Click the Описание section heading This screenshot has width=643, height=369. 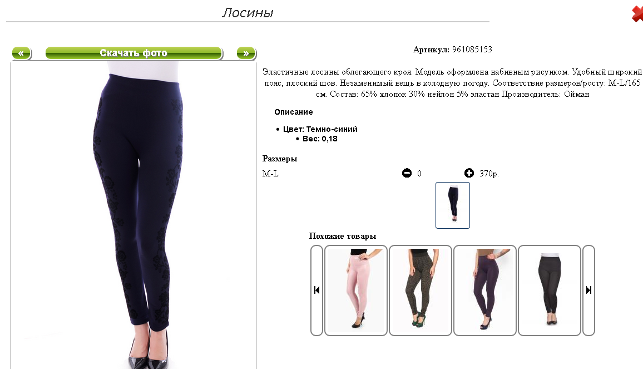(x=294, y=112)
